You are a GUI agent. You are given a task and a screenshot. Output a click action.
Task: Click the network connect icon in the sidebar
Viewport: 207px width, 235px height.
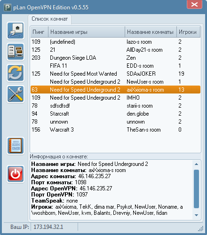[x=16, y=31]
